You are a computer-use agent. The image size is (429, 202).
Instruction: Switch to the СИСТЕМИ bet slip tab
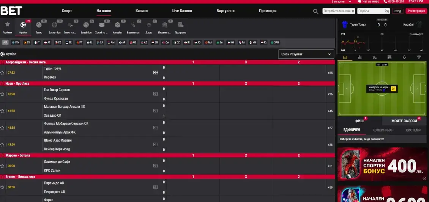[413, 130]
